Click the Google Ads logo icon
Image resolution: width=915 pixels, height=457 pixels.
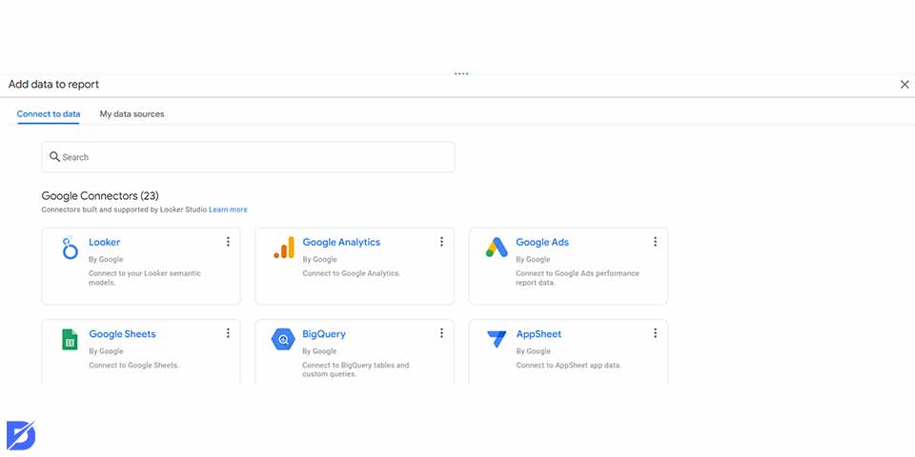(498, 248)
